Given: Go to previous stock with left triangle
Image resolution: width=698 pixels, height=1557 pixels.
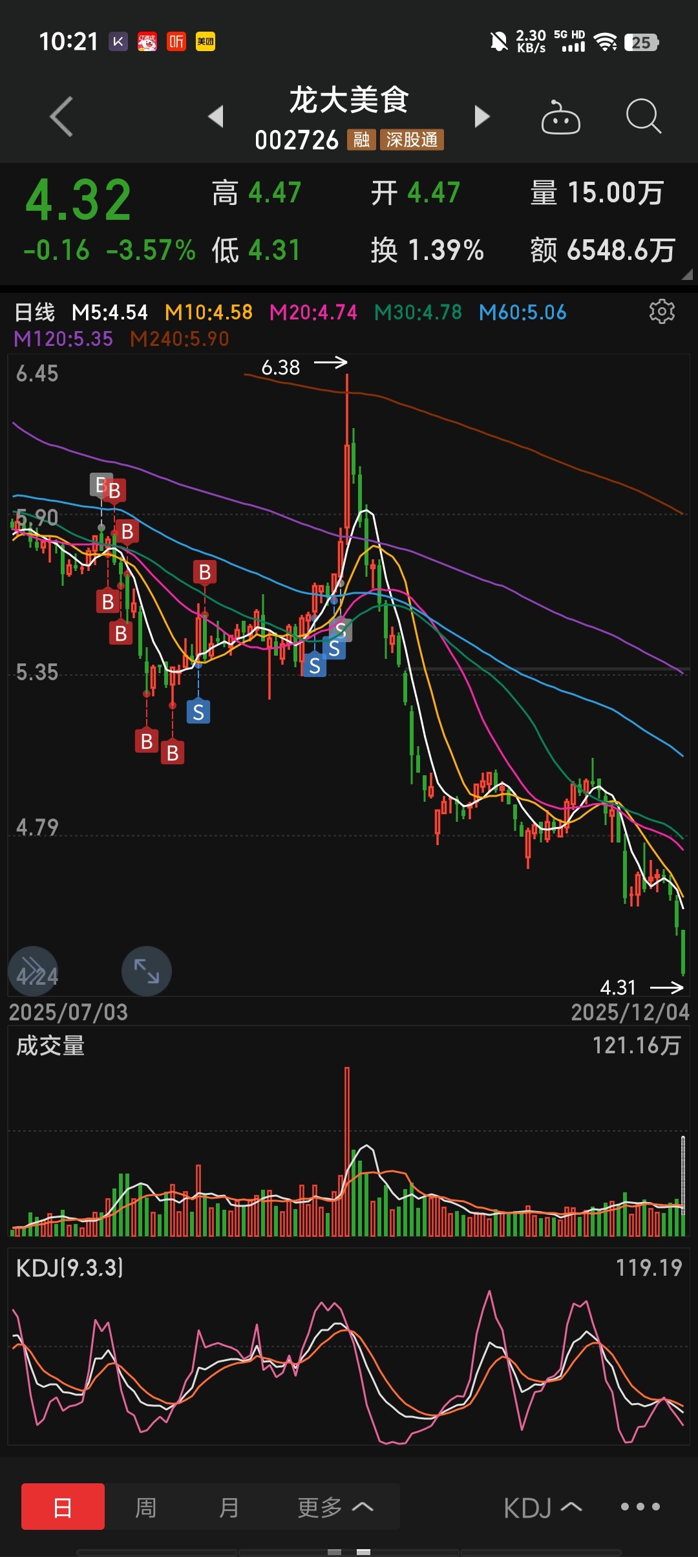Looking at the screenshot, I should [216, 116].
